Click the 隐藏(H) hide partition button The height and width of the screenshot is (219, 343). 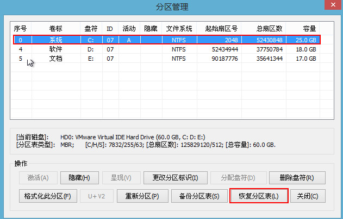pyautogui.click(x=79, y=178)
